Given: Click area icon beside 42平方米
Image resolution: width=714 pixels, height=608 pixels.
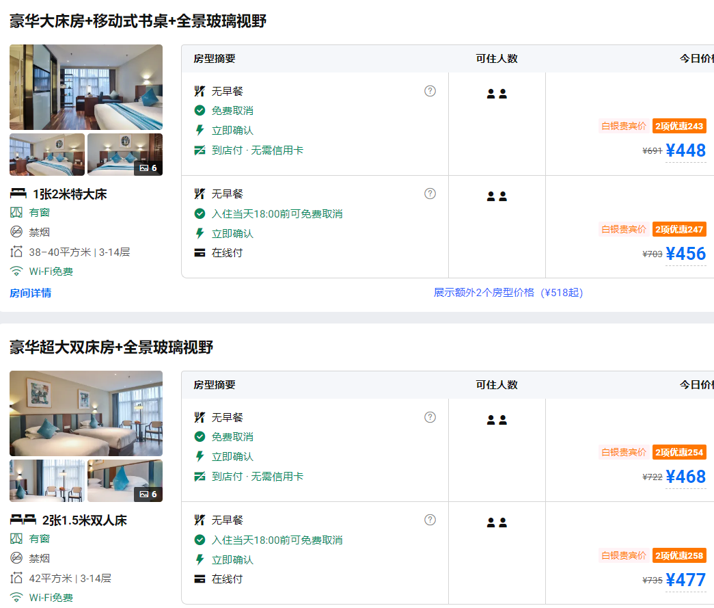Looking at the screenshot, I should click(16, 578).
